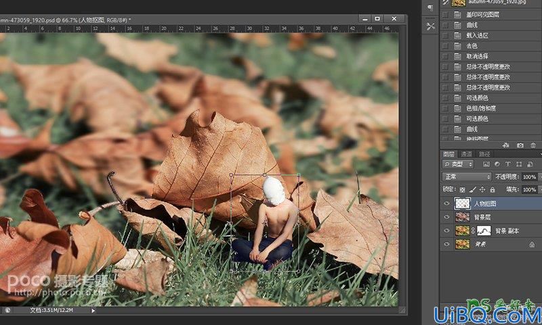Viewport: 542px width, 325px height.
Task: Open the 正常 blend mode dropdown
Action: point(467,177)
